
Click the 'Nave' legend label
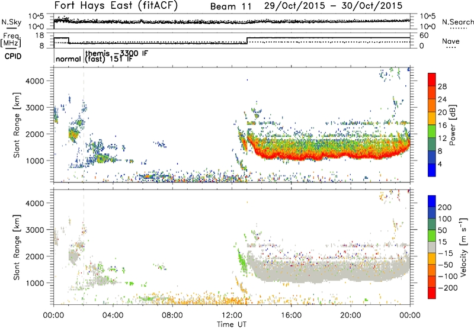pos(450,41)
